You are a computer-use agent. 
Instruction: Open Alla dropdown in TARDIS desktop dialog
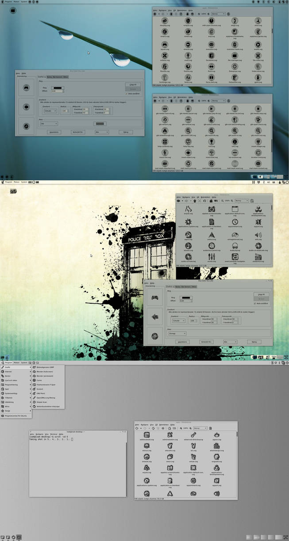pyautogui.click(x=230, y=342)
